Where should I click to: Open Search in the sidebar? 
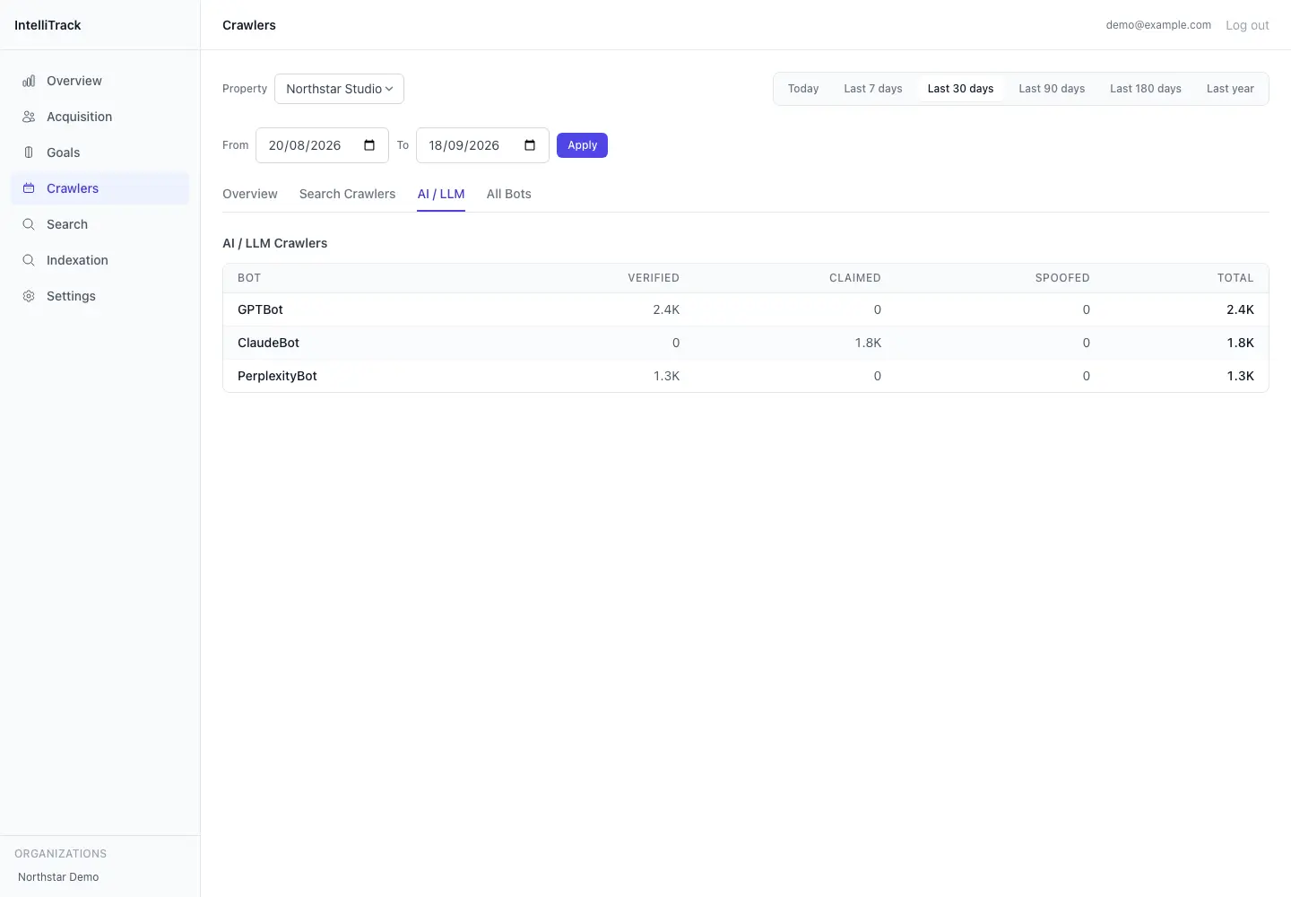pyautogui.click(x=100, y=224)
